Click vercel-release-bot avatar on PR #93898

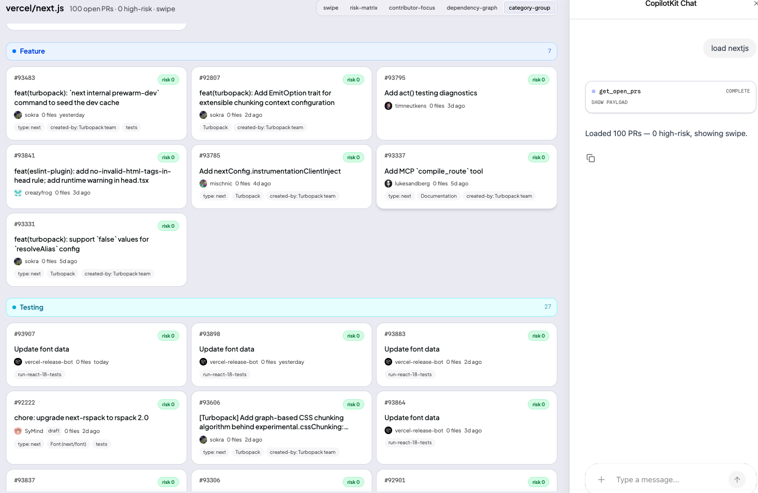203,362
